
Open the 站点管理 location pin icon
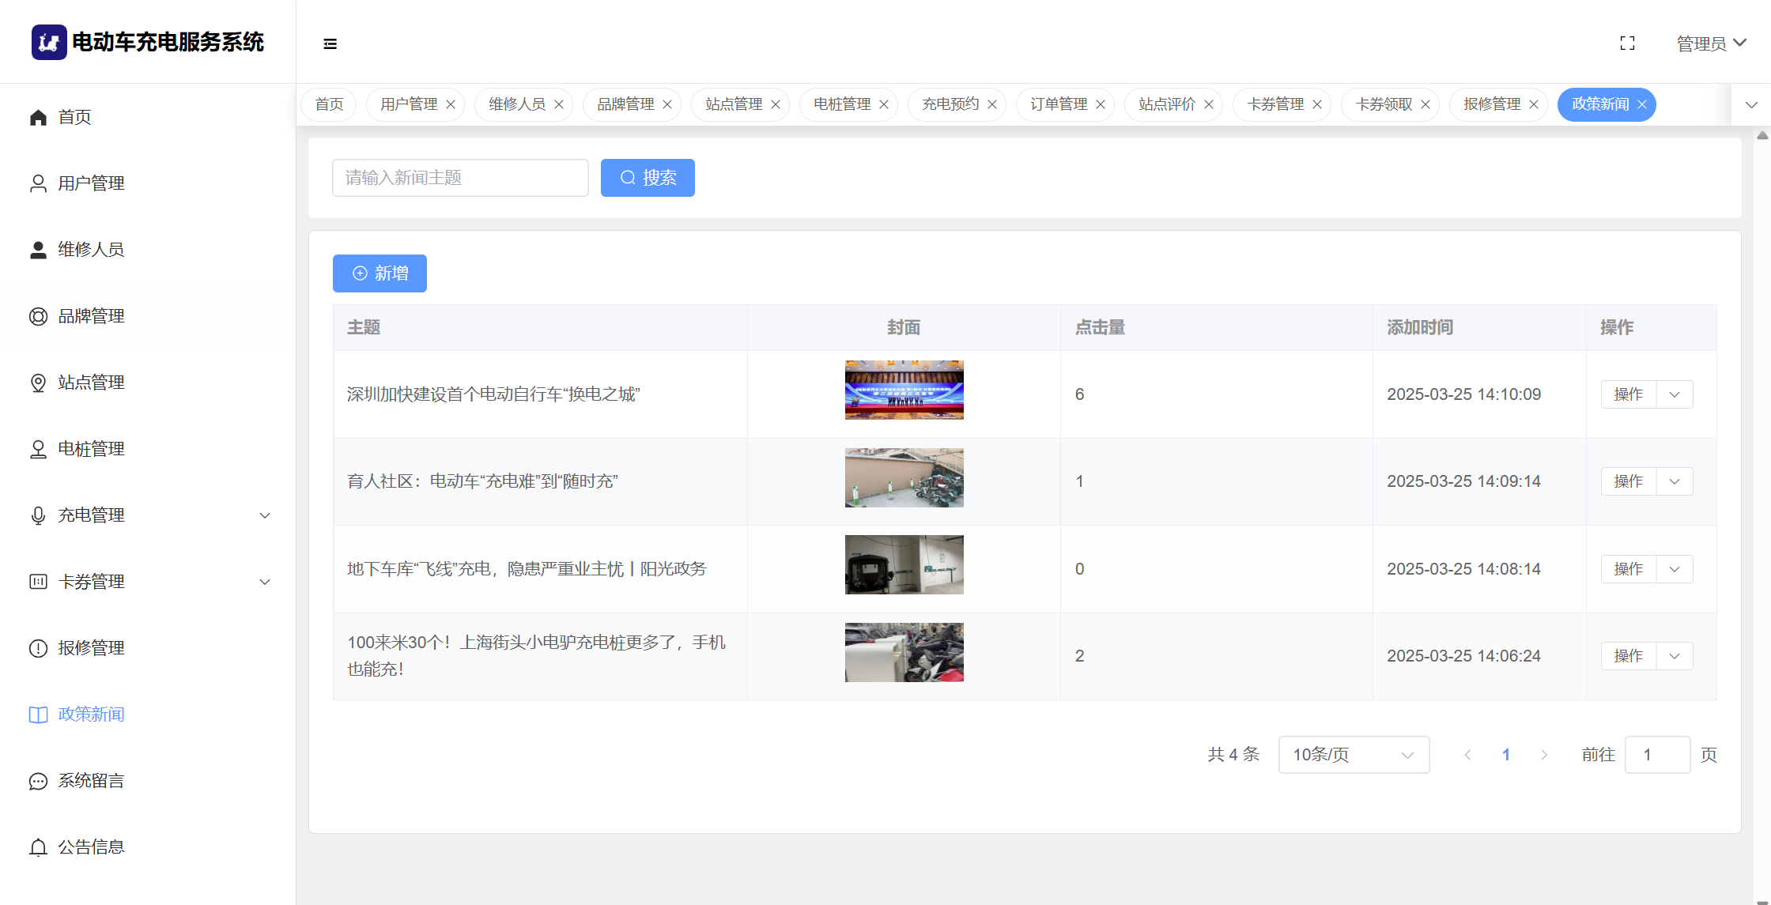tap(38, 383)
